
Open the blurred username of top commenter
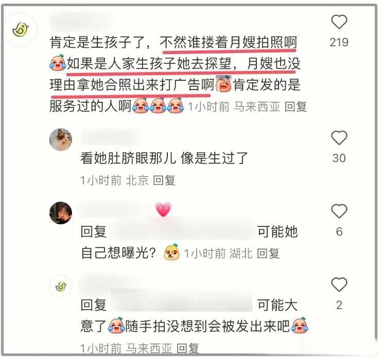click(x=81, y=22)
